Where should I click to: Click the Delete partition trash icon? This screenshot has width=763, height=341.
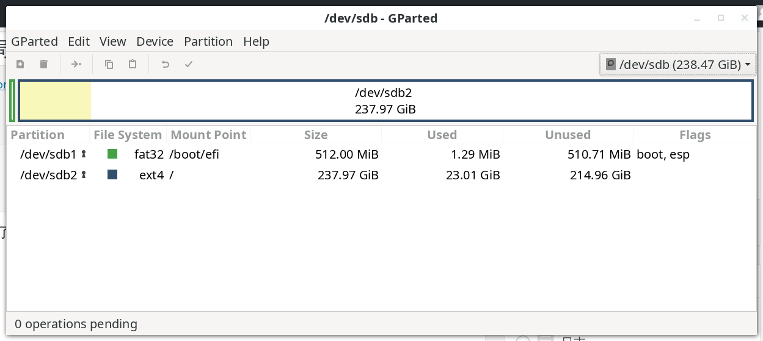pyautogui.click(x=43, y=64)
